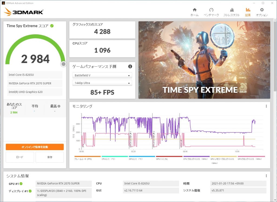Switch to the ベンチマーク tab
The image size is (277, 202).
211,12
